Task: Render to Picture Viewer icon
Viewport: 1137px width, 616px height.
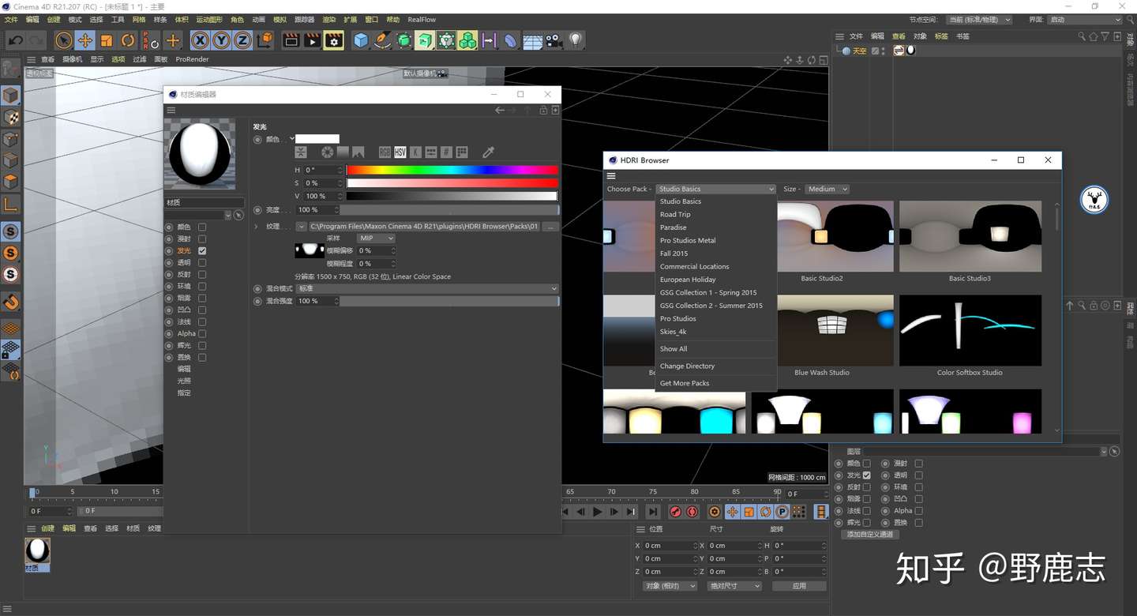Action: point(312,40)
